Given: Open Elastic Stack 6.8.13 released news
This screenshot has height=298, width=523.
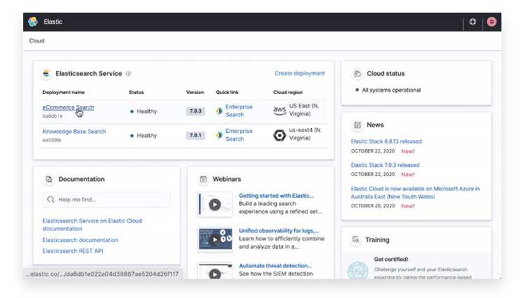Looking at the screenshot, I should click(x=386, y=141).
